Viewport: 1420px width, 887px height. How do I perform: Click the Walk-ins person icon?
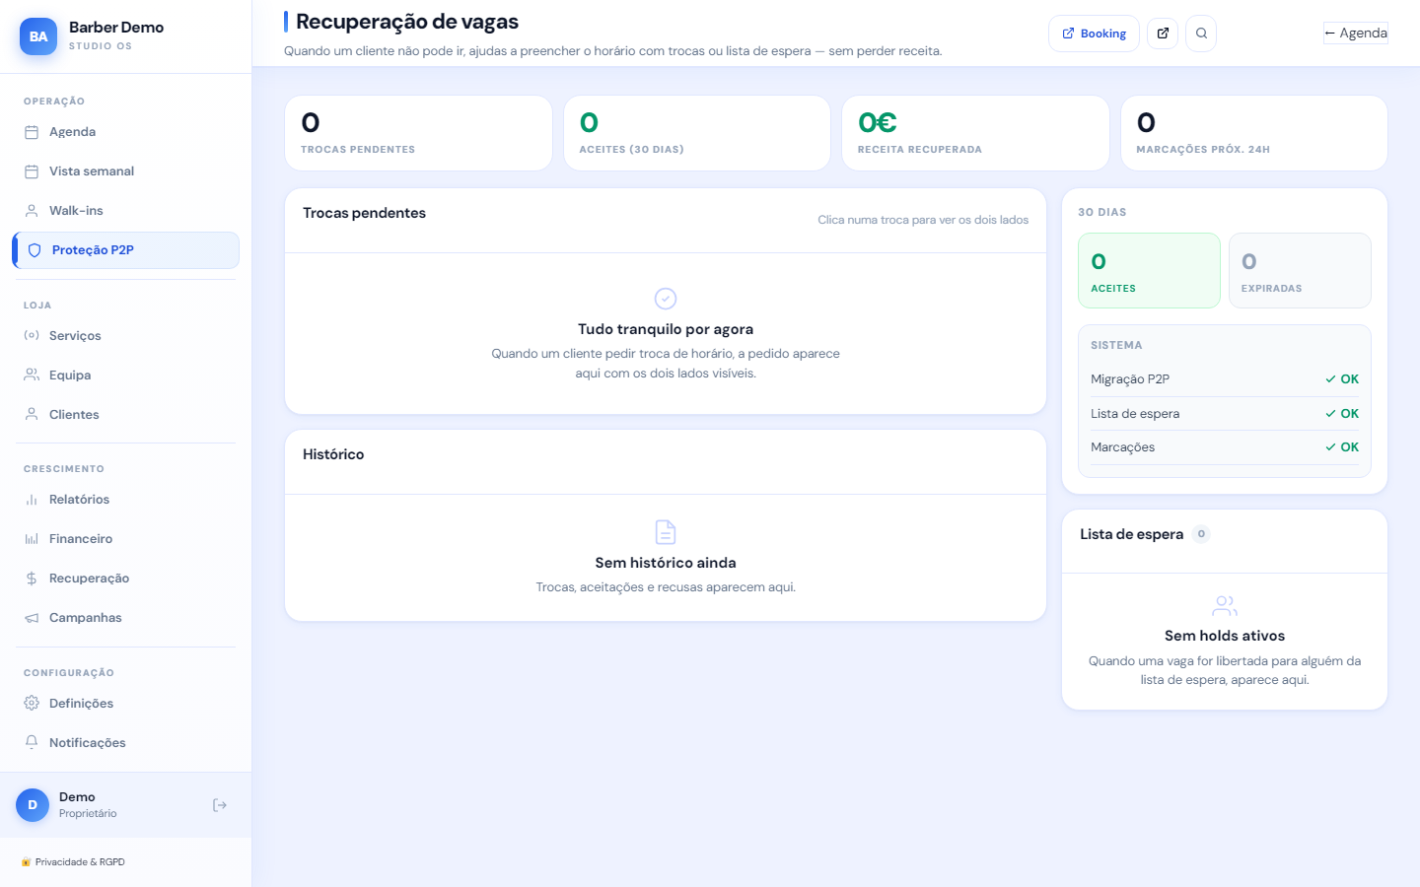click(32, 211)
